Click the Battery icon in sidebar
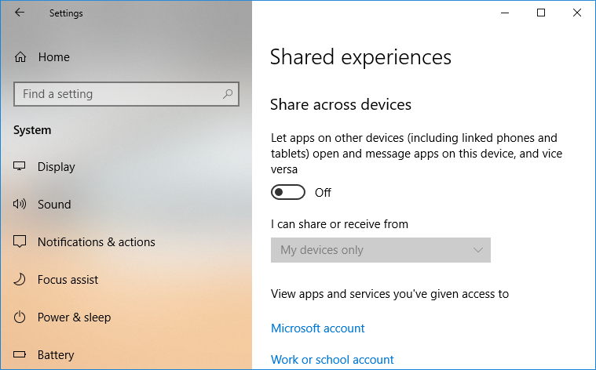 (20, 355)
